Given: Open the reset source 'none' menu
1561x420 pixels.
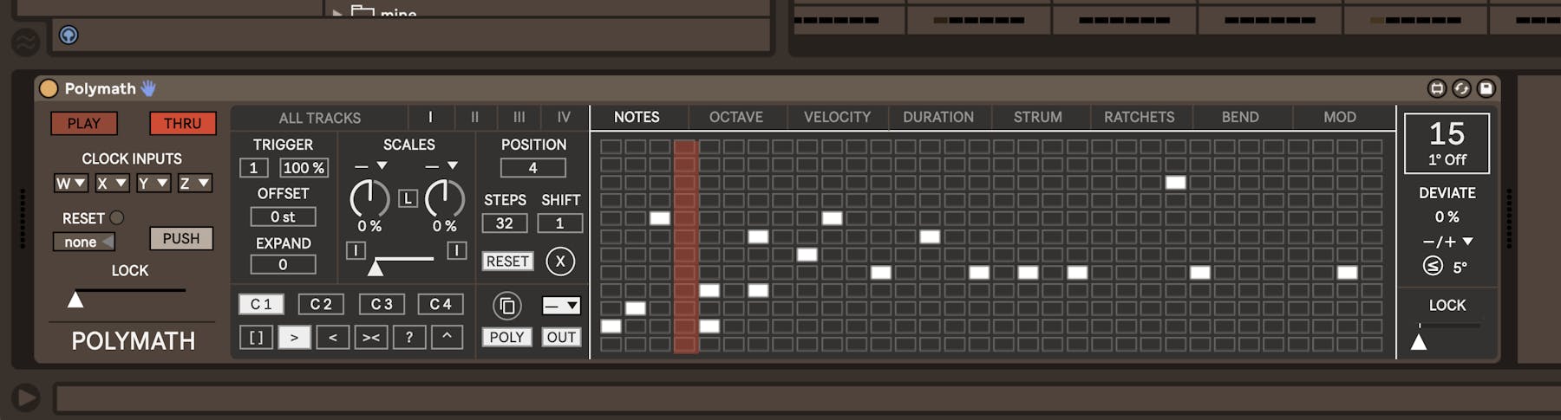Looking at the screenshot, I should [x=84, y=242].
